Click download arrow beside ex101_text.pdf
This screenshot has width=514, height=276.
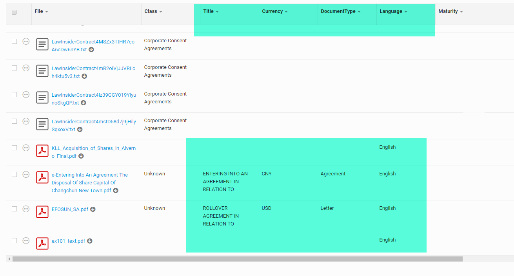pyautogui.click(x=90, y=241)
